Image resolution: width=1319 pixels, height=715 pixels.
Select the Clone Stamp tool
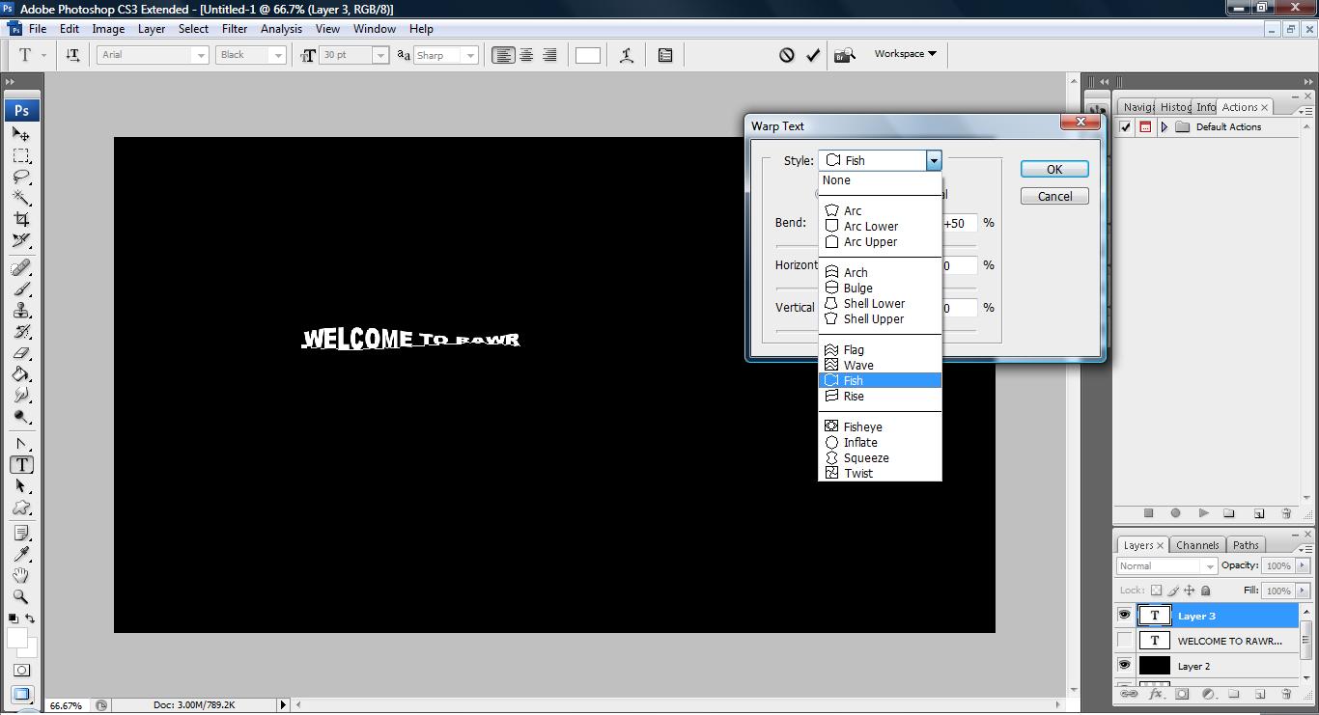click(x=21, y=310)
